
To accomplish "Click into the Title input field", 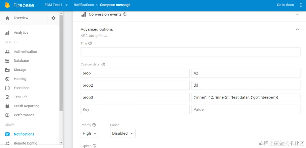I will pyautogui.click(x=190, y=52).
